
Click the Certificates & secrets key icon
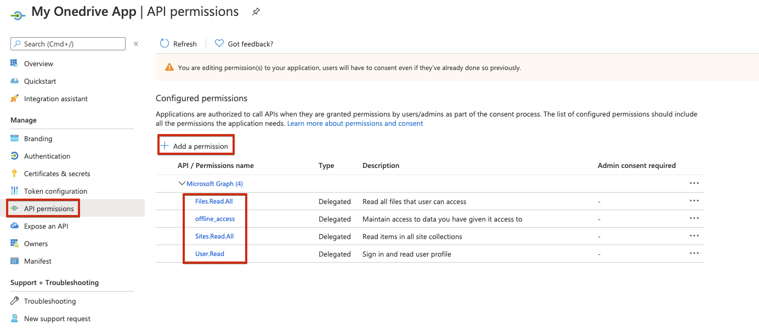pyautogui.click(x=14, y=173)
